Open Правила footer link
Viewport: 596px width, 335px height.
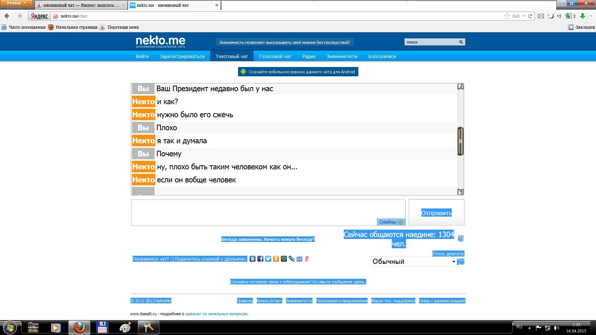[x=245, y=301]
